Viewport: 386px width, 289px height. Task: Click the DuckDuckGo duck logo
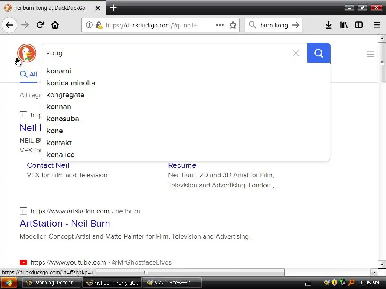pyautogui.click(x=27, y=53)
